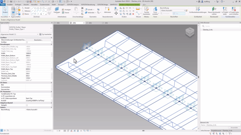241x135 pixels.
Task: Select the Move arrows tool
Action: [x=116, y=13]
